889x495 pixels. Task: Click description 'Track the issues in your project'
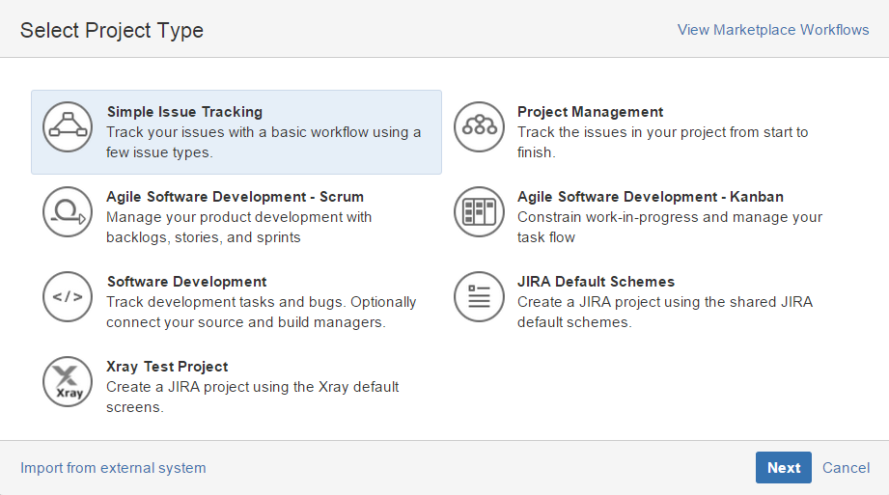pyautogui.click(x=663, y=142)
